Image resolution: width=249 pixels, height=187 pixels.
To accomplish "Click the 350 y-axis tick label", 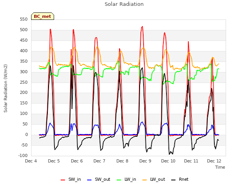I will tap(24, 62).
